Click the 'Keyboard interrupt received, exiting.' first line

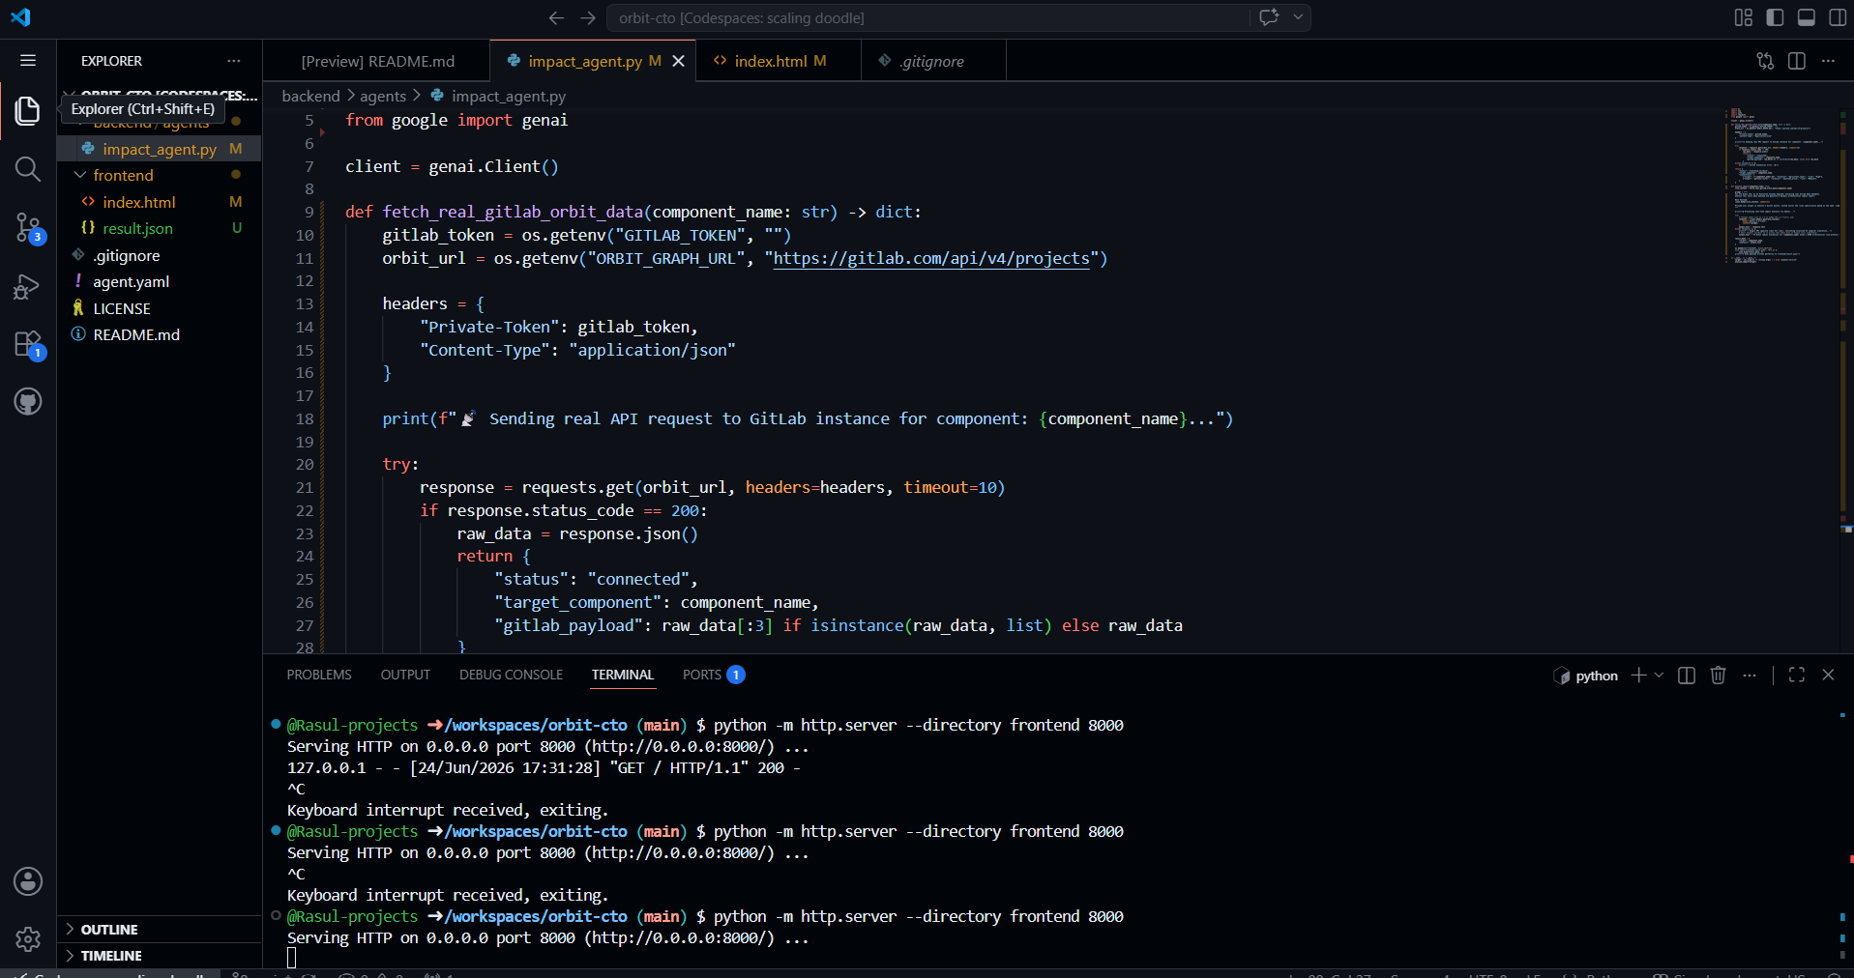pos(448,810)
